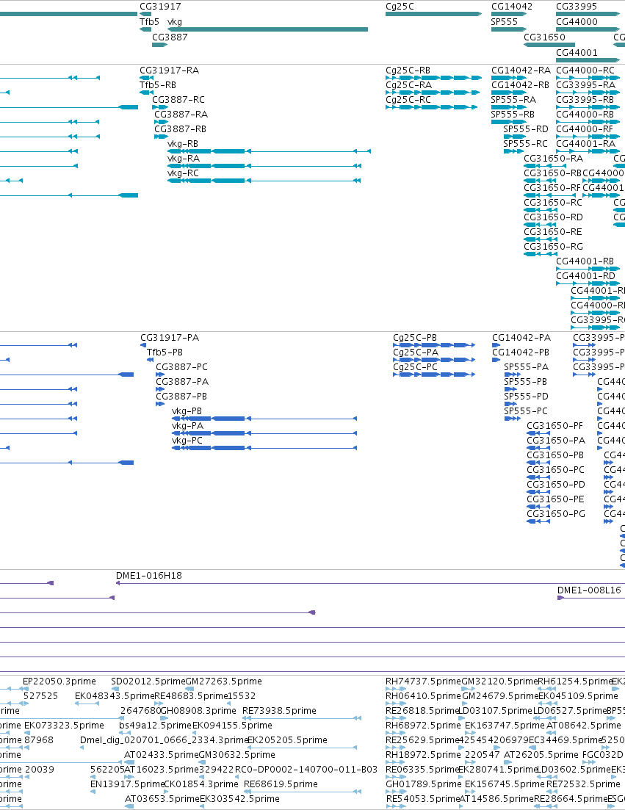625x810 pixels.
Task: Click the Tfb5-PB protein label
Action: (165, 352)
